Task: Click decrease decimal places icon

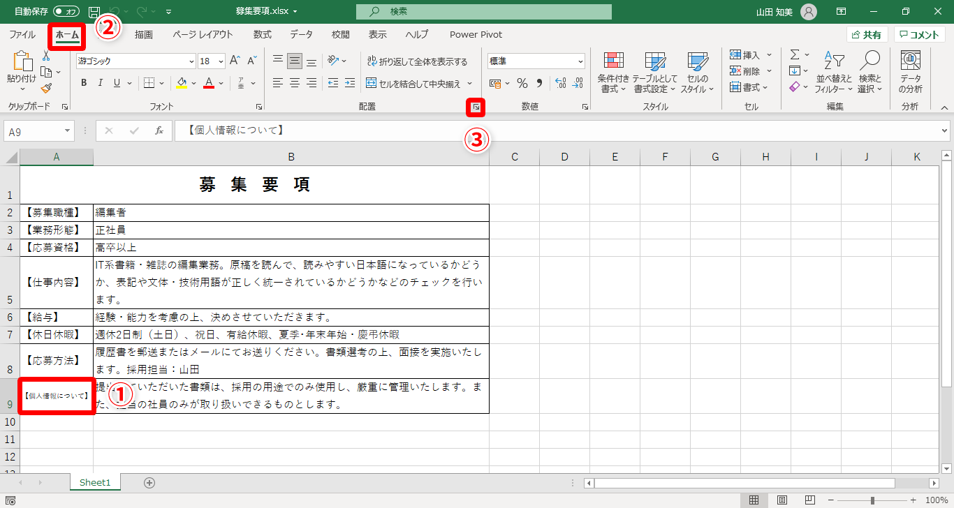Action: [x=577, y=84]
